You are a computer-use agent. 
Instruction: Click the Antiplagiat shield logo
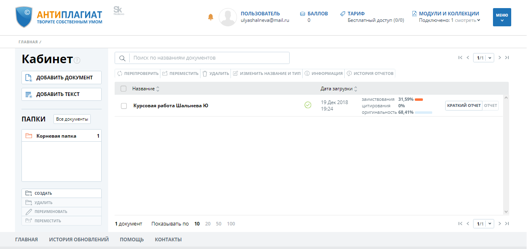point(24,17)
